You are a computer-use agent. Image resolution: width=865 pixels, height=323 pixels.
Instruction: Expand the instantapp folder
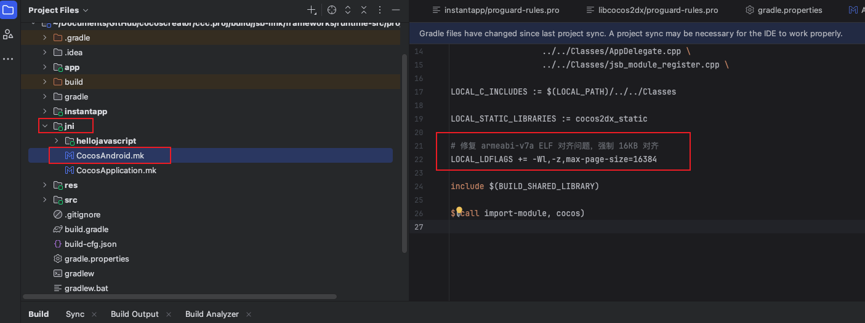point(44,112)
